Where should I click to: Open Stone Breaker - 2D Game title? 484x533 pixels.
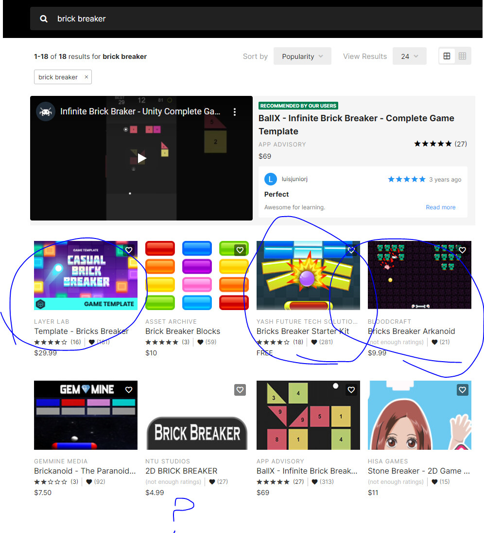pos(419,471)
